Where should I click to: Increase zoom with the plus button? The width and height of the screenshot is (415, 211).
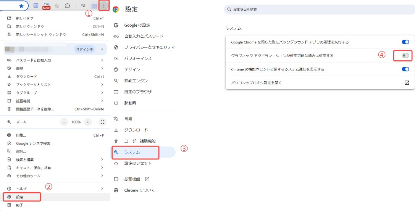88,122
